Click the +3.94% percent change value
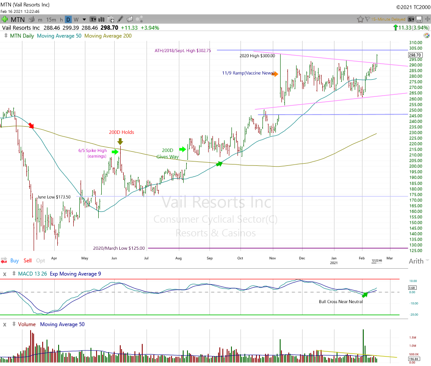Screen dimensions: 431x366 150,28
